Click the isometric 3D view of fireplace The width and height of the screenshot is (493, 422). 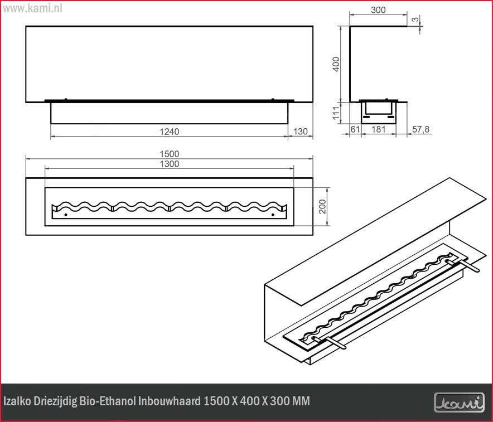[374, 279]
